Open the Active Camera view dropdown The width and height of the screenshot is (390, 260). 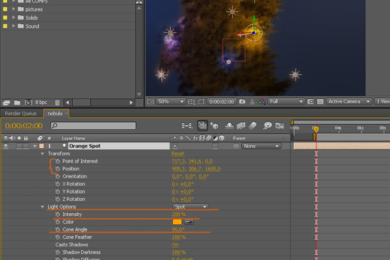point(349,101)
